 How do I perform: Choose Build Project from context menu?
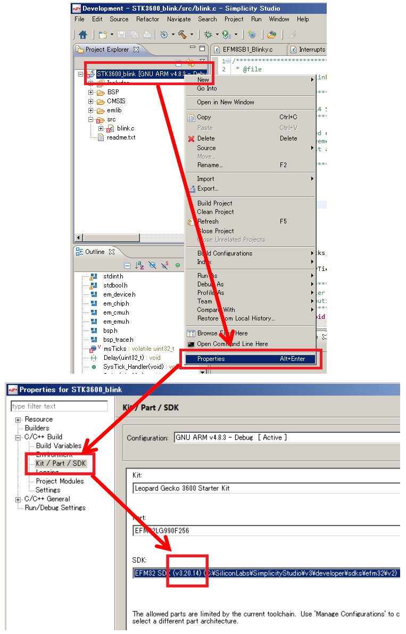pyautogui.click(x=214, y=203)
